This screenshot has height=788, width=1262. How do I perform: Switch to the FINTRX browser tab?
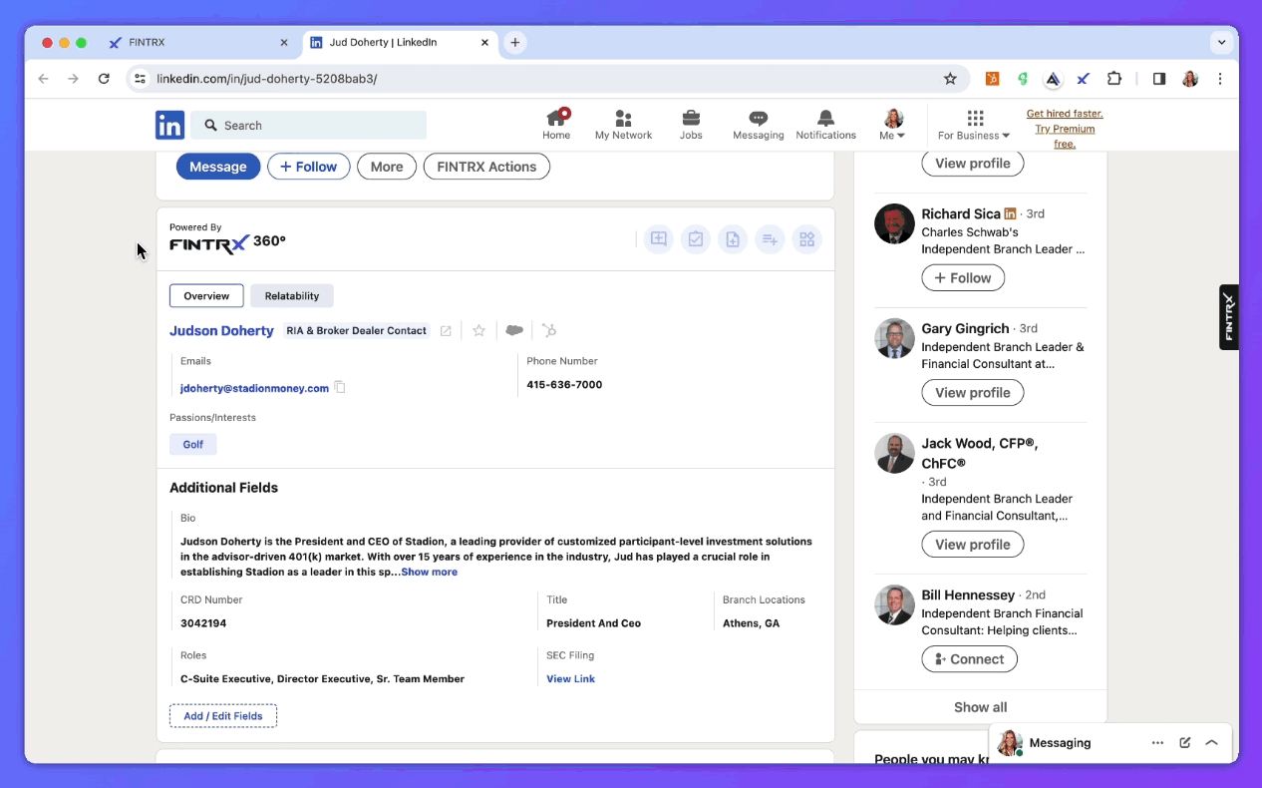199,43
